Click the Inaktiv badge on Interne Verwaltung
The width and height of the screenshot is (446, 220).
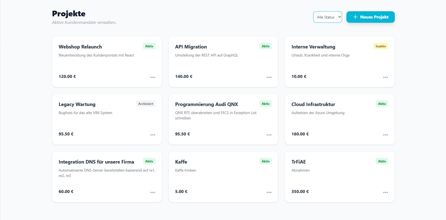[x=380, y=46]
